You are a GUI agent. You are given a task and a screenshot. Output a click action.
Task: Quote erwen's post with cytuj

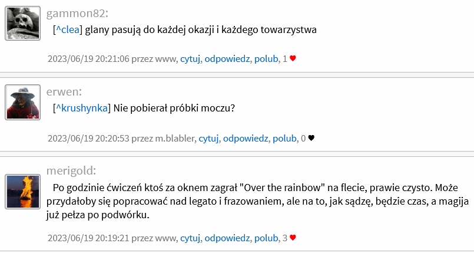(208, 139)
